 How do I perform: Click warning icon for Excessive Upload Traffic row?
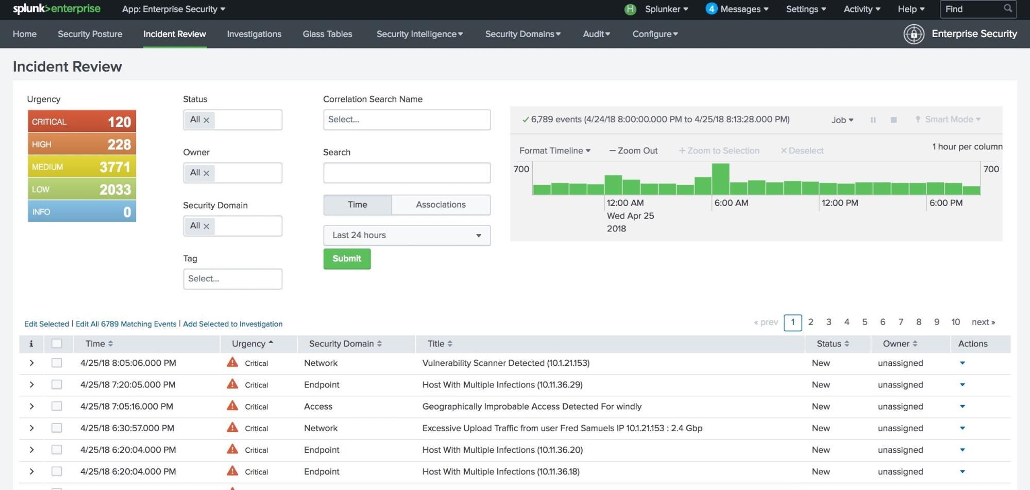click(232, 427)
